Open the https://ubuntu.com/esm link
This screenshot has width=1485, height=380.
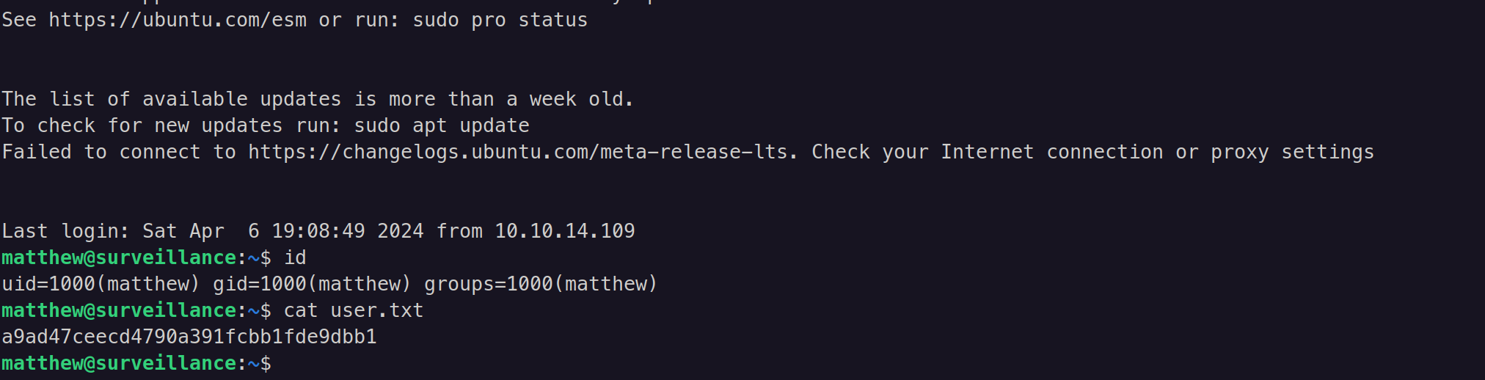(178, 20)
